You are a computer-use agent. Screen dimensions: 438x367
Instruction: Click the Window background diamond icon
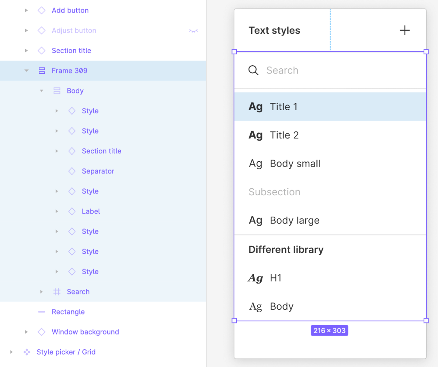[x=42, y=332]
